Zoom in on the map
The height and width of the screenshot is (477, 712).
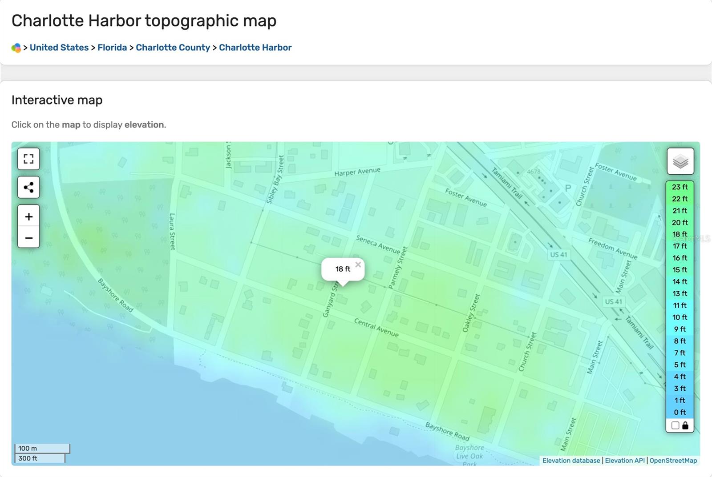click(28, 216)
